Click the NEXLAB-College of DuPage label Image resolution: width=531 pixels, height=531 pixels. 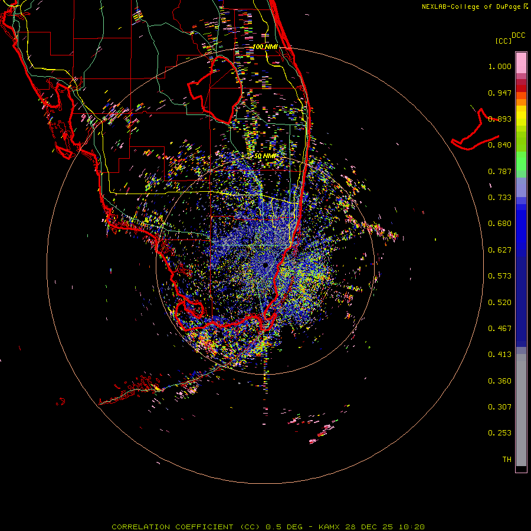471,6
